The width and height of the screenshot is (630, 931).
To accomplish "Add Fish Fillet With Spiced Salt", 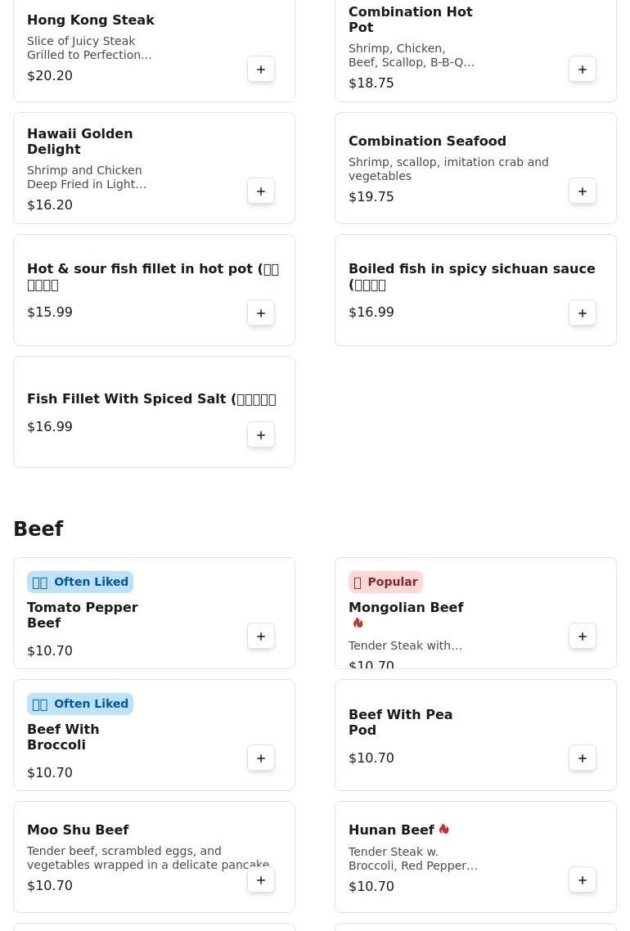I will pos(261,435).
